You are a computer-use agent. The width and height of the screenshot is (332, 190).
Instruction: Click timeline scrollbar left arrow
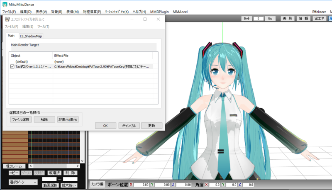[x=31, y=166]
